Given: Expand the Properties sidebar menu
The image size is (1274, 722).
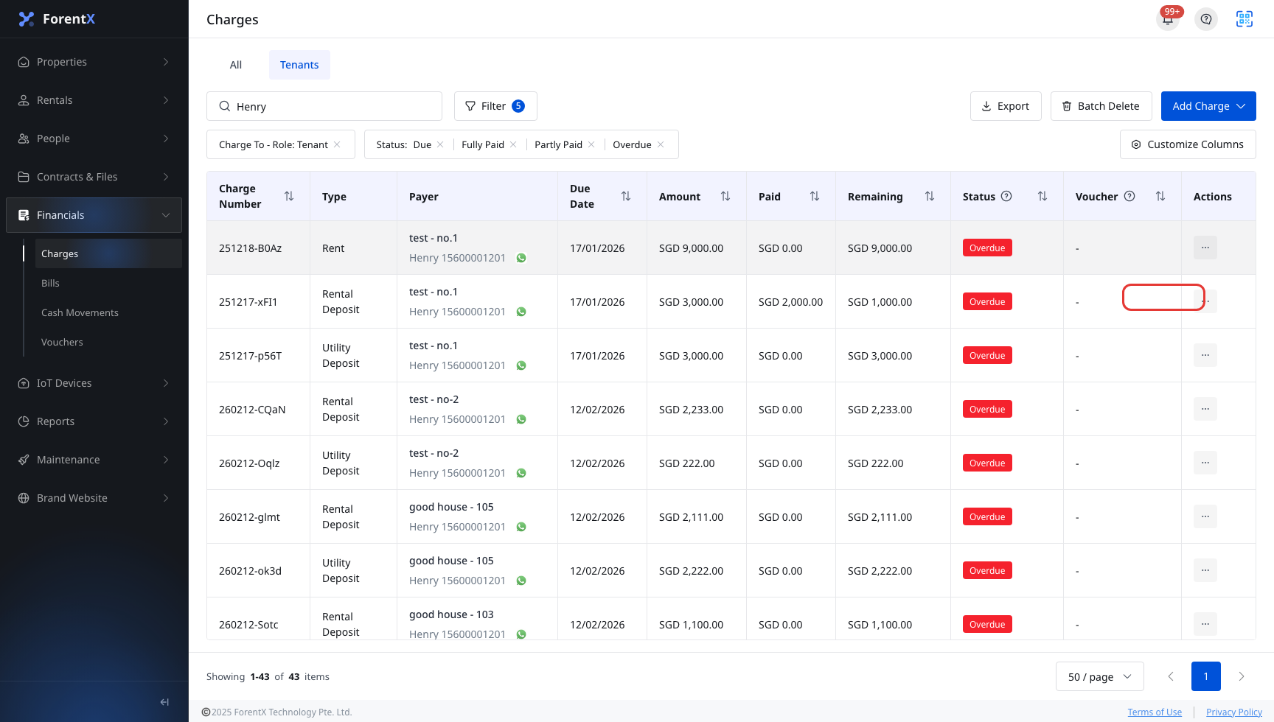Looking at the screenshot, I should pyautogui.click(x=94, y=62).
